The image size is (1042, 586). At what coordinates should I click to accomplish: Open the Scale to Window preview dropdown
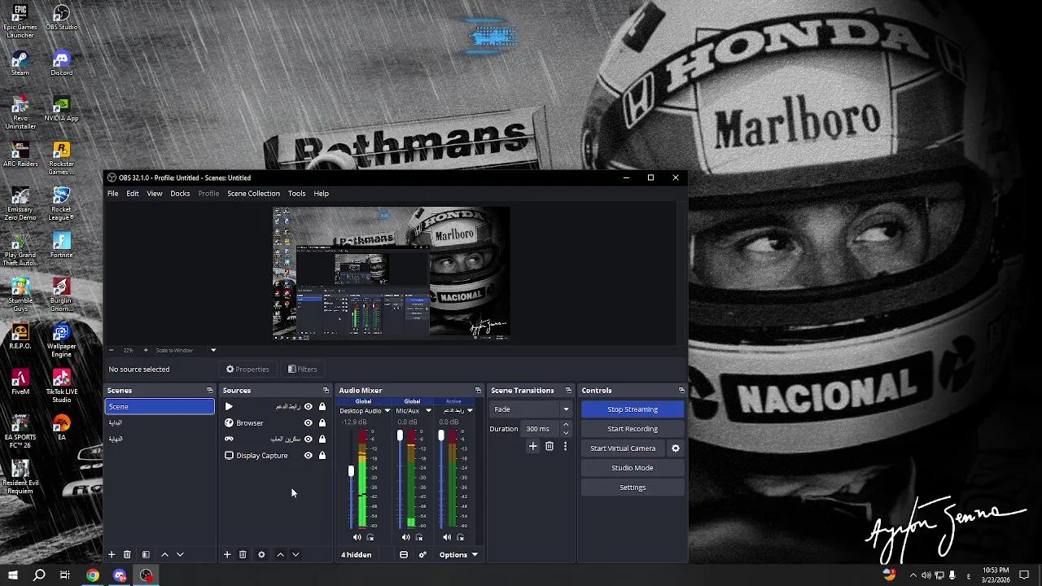click(213, 350)
